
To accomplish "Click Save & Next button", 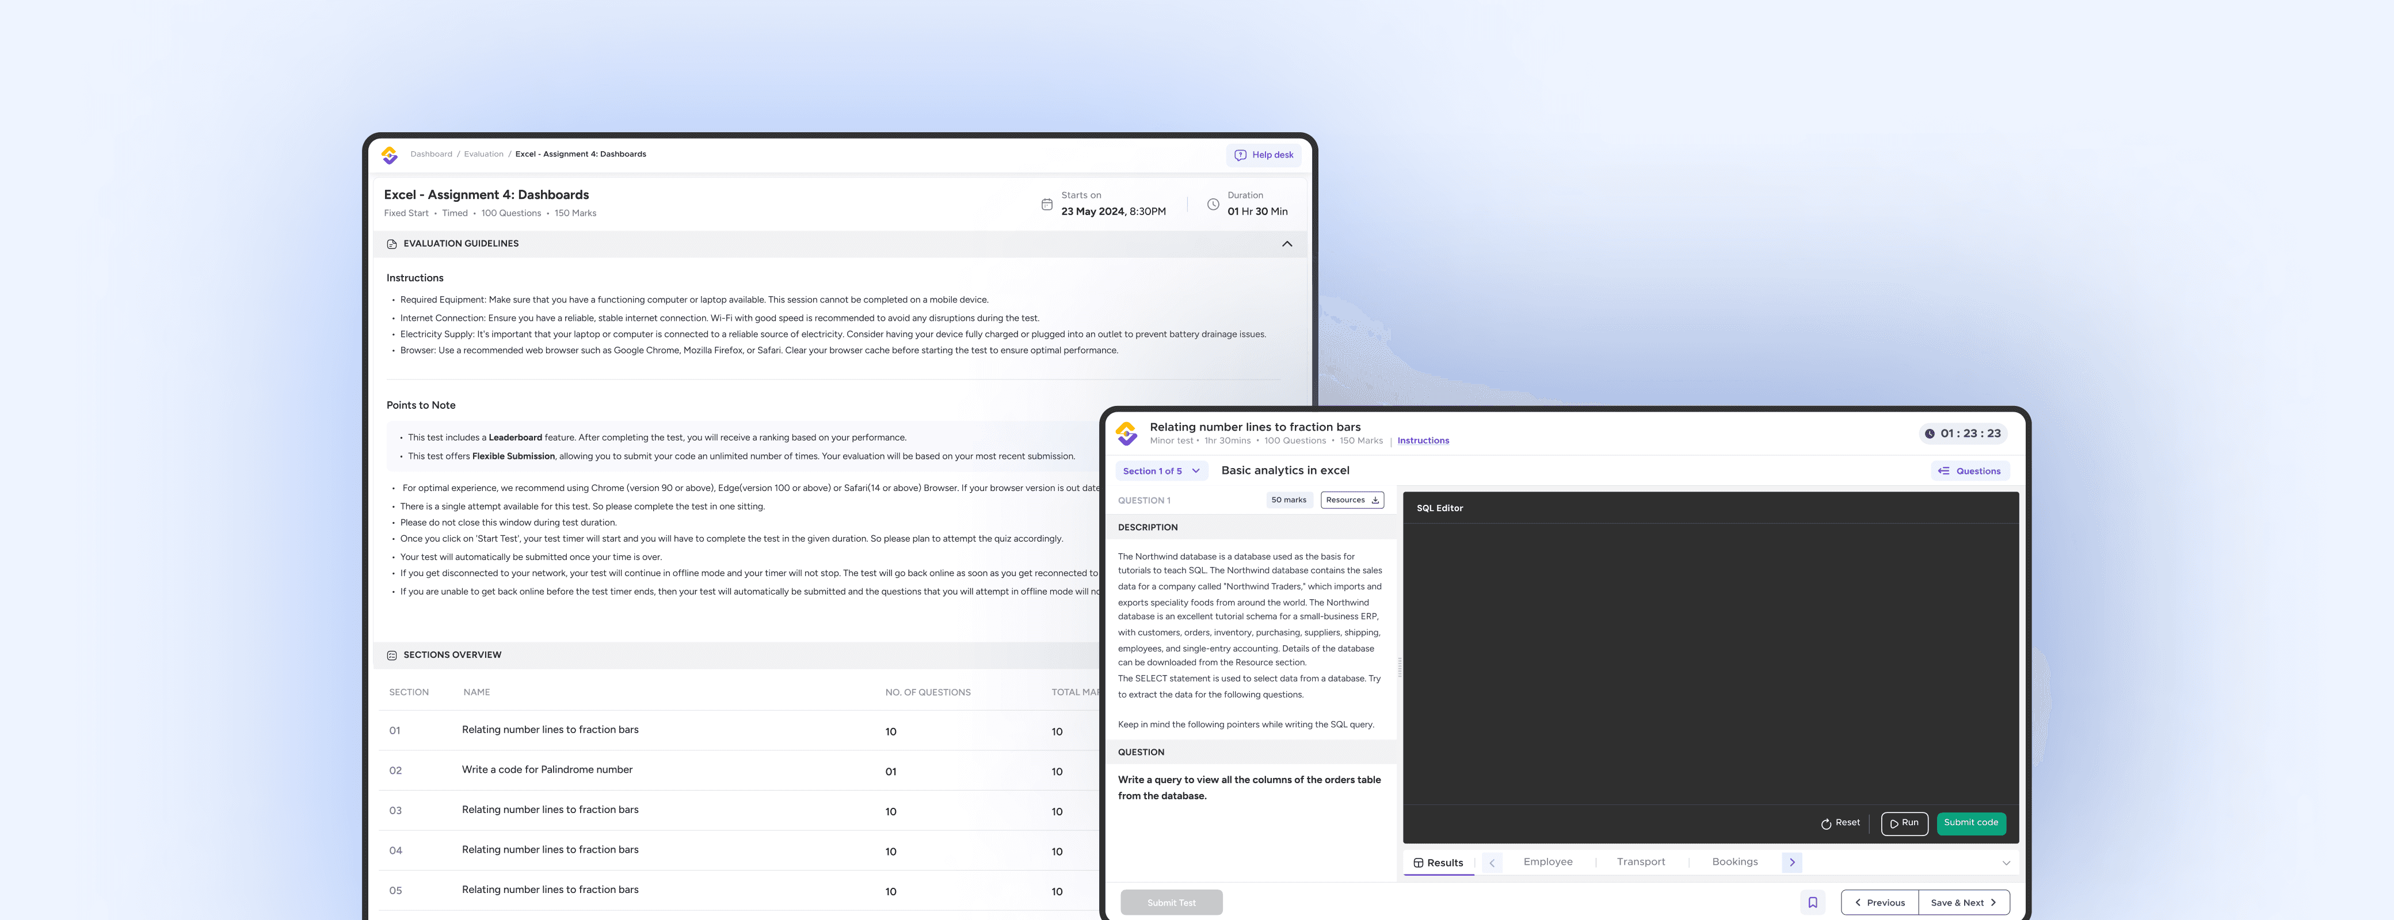I will coord(1963,902).
